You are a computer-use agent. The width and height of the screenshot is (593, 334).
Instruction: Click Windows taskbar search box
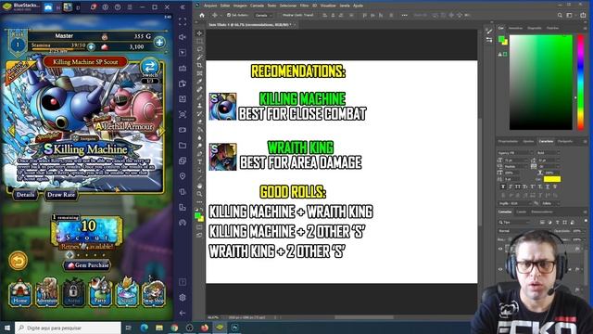tap(69, 328)
